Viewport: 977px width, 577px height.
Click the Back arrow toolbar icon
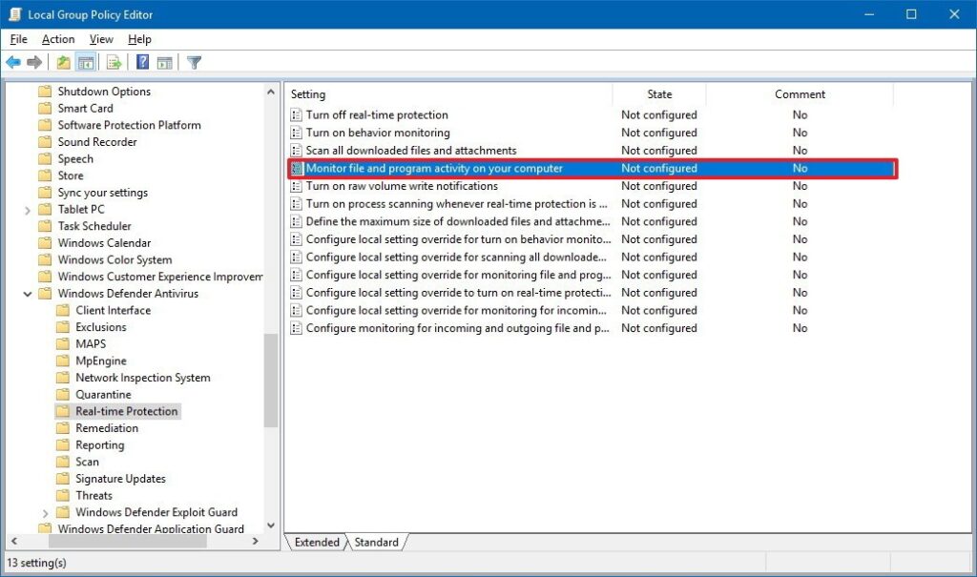(13, 62)
